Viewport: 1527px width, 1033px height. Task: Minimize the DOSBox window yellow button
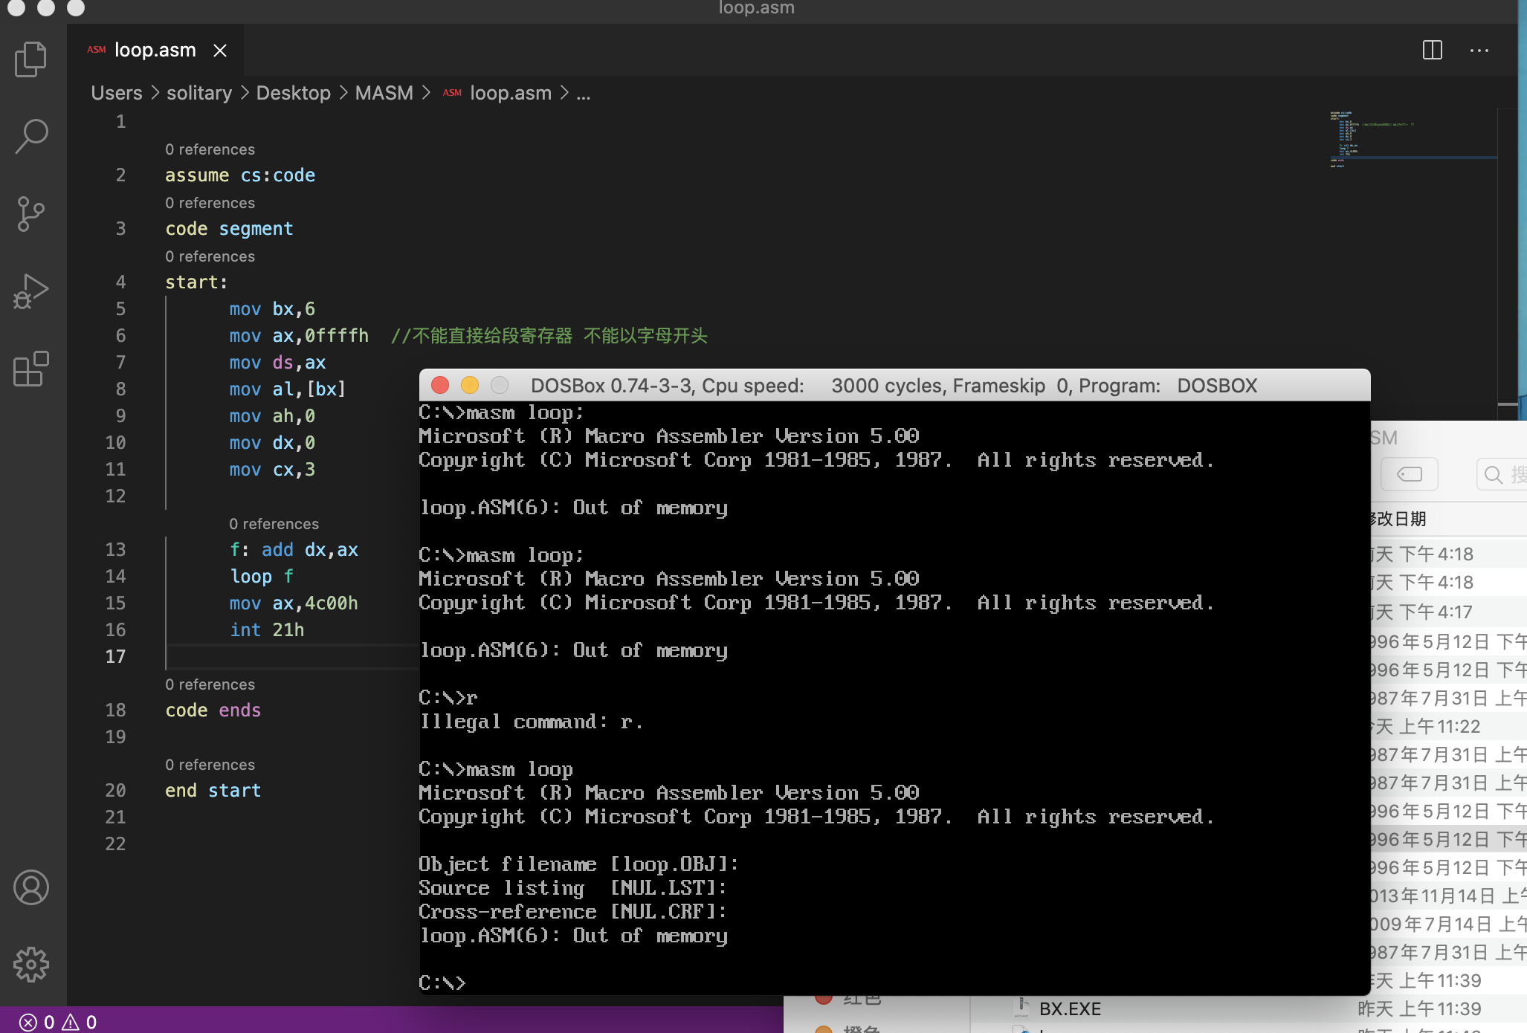pyautogui.click(x=470, y=385)
